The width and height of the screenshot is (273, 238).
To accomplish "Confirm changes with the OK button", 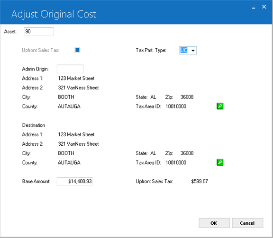I will pyautogui.click(x=214, y=223).
